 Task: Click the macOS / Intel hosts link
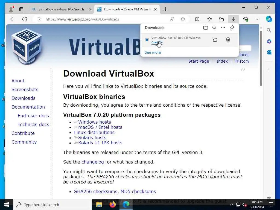tap(100, 127)
